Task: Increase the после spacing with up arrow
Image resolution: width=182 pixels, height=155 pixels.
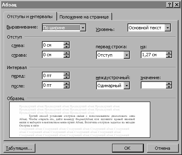Action: [x=66, y=84]
